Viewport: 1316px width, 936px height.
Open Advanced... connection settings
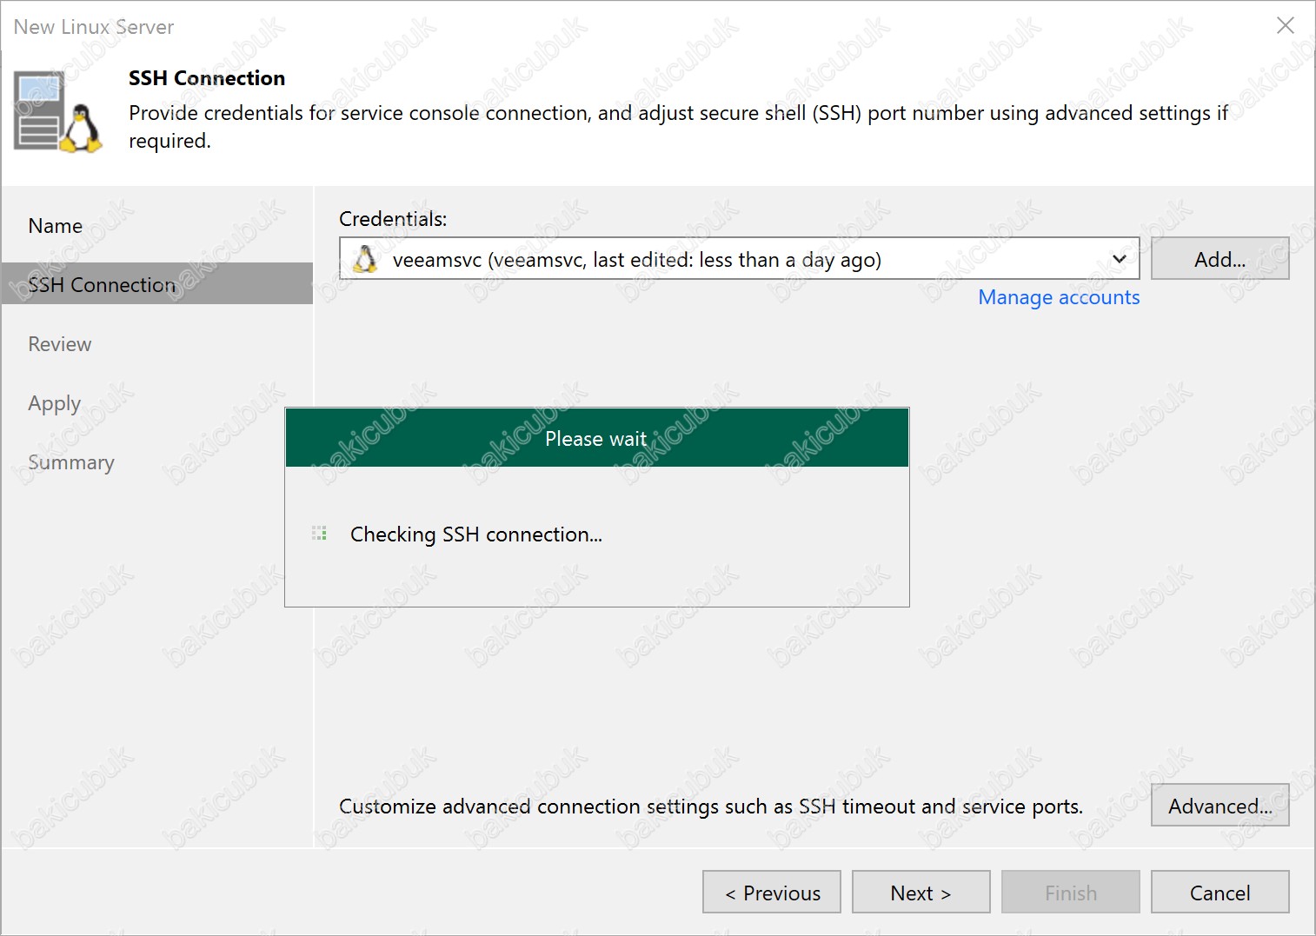(x=1220, y=806)
